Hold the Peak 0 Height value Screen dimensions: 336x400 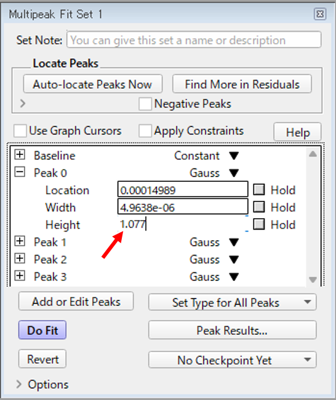pyautogui.click(x=259, y=224)
